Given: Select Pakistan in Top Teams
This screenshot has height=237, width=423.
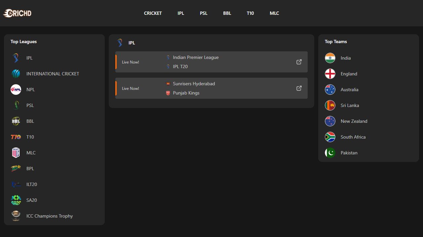Looking at the screenshot, I should point(349,153).
